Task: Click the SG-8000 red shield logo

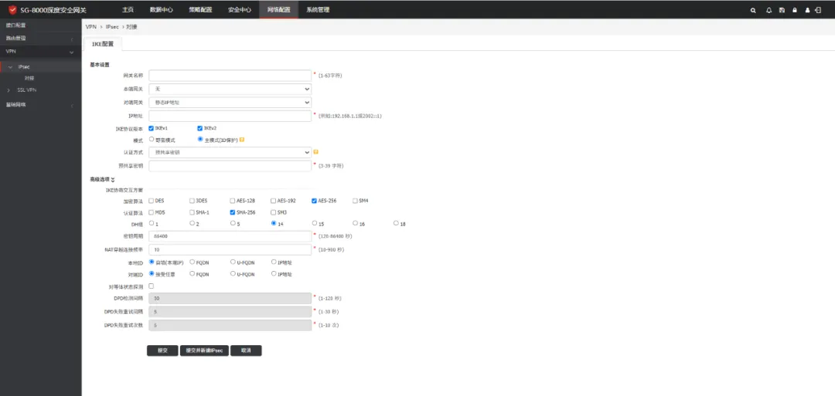Action: pyautogui.click(x=12, y=9)
